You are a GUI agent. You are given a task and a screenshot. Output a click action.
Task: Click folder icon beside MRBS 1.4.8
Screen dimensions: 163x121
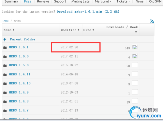(x=5, y=102)
